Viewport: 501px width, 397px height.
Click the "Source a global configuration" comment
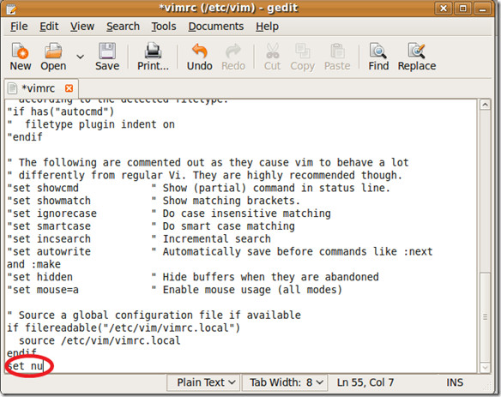[154, 315]
